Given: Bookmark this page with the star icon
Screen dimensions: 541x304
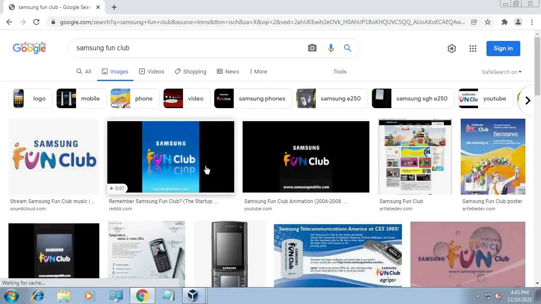Looking at the screenshot, I should pos(488,22).
